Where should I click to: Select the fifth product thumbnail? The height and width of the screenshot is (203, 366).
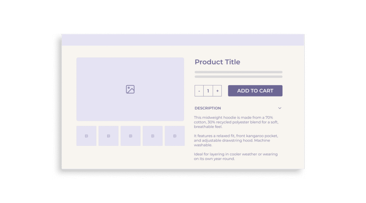pyautogui.click(x=174, y=136)
